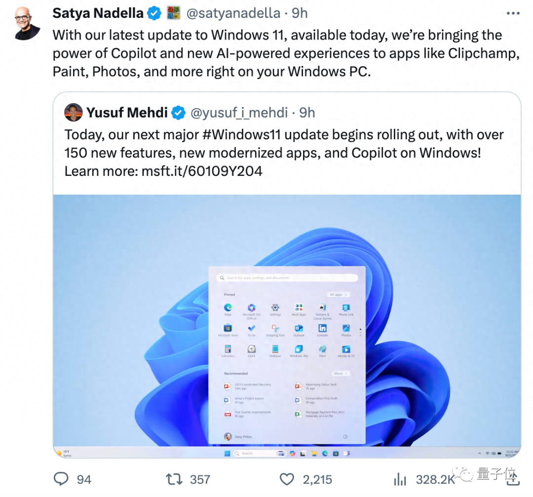Viewport: 533px width, 497px height.
Task: Click the Windows Start button on taskbar
Action: coord(227,453)
